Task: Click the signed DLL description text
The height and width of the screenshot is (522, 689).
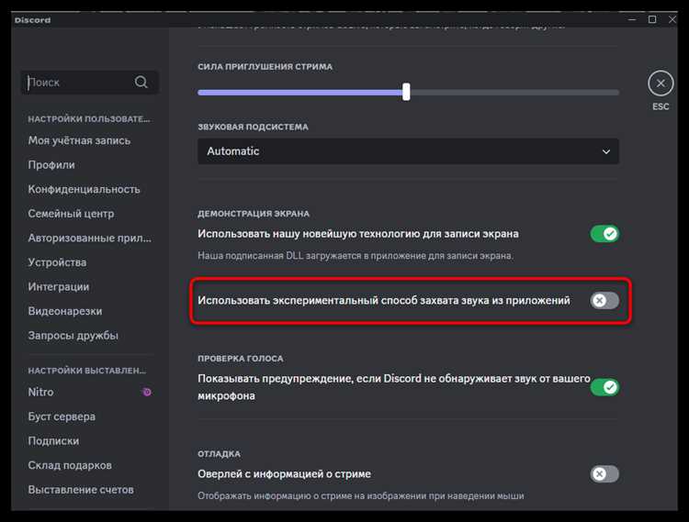Action: pyautogui.click(x=356, y=256)
